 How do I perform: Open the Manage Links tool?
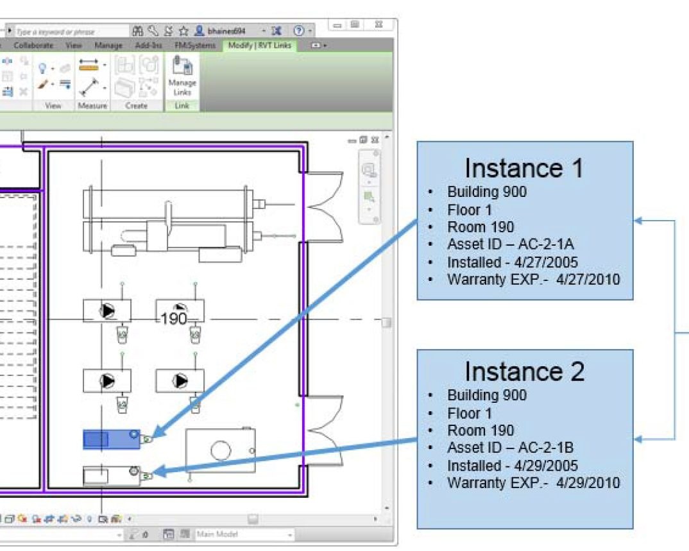[182, 76]
